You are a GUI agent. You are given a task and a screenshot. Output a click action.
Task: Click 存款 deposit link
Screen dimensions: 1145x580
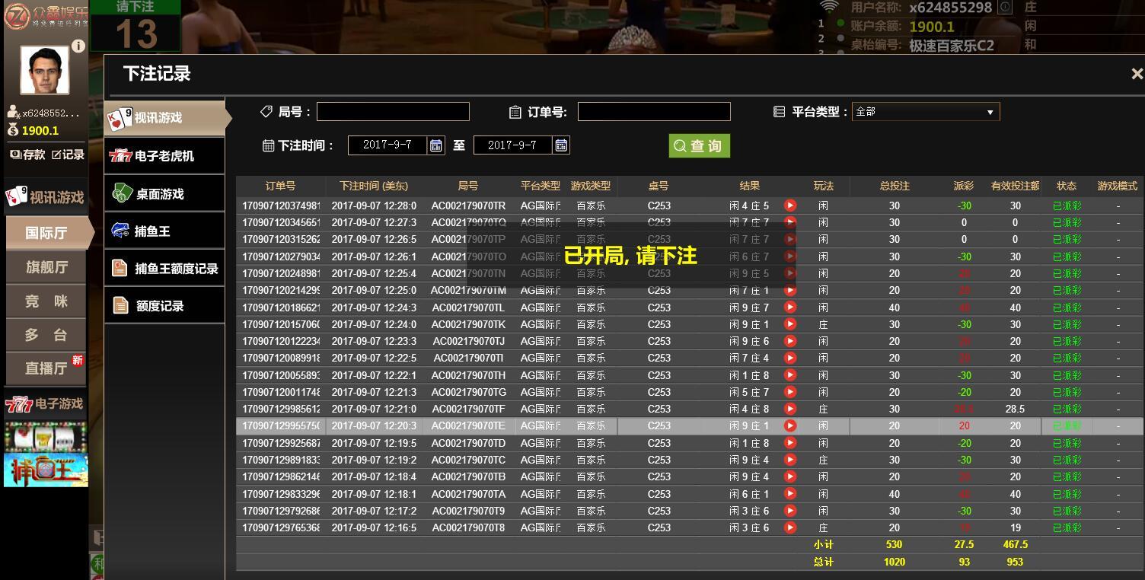(x=28, y=155)
